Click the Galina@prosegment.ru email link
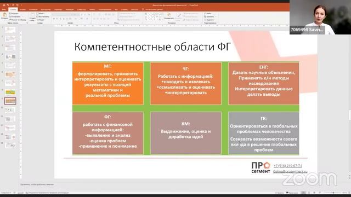 (290, 171)
